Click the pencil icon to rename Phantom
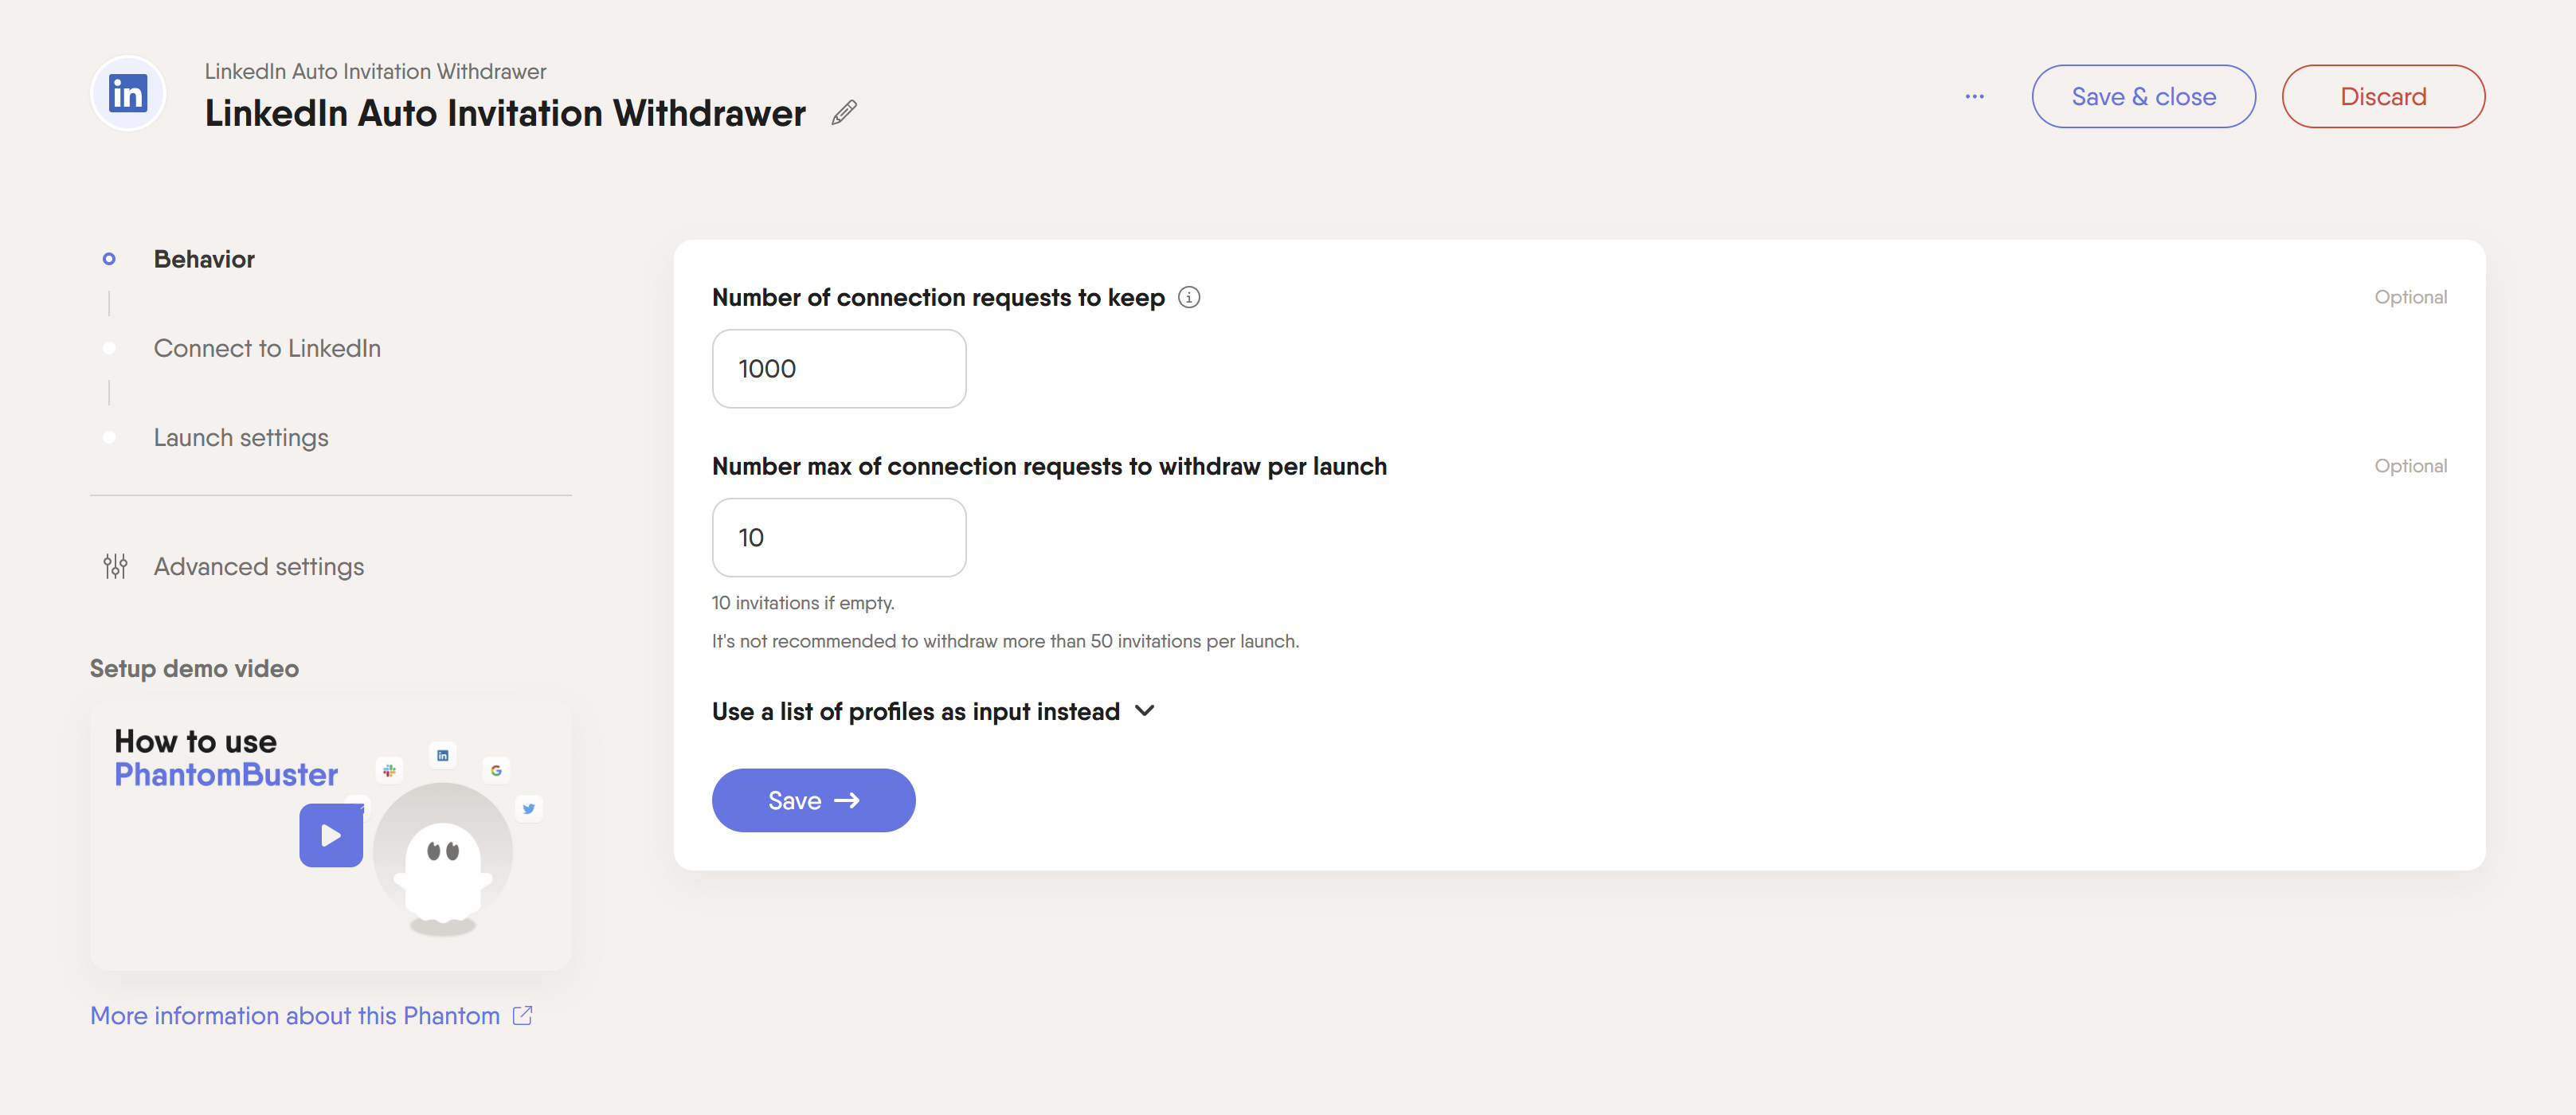 [x=844, y=113]
